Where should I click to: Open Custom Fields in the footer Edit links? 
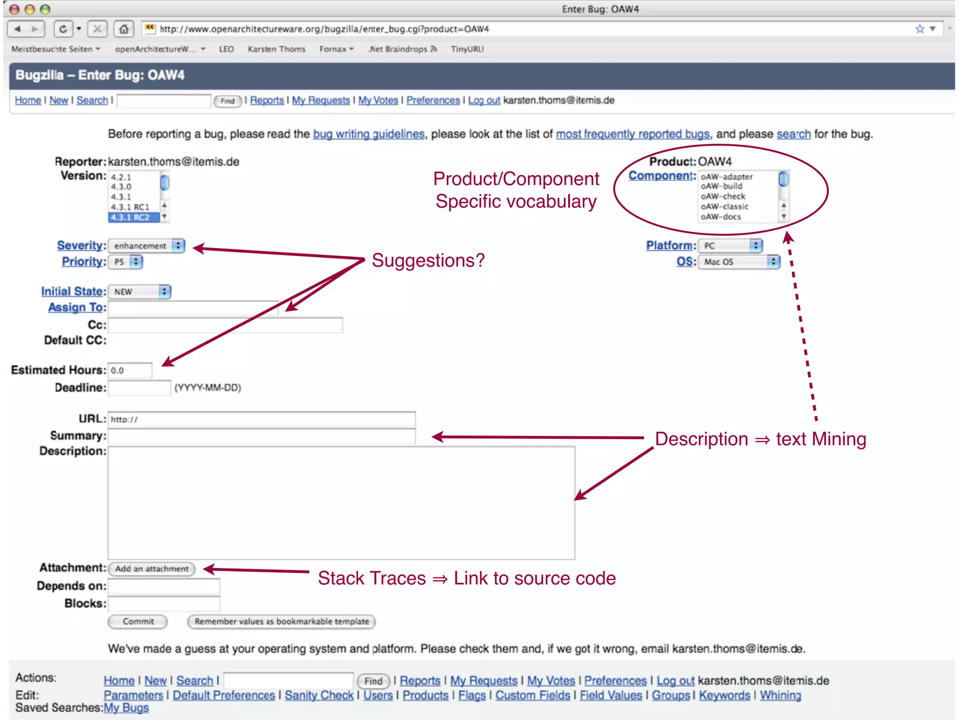533,695
